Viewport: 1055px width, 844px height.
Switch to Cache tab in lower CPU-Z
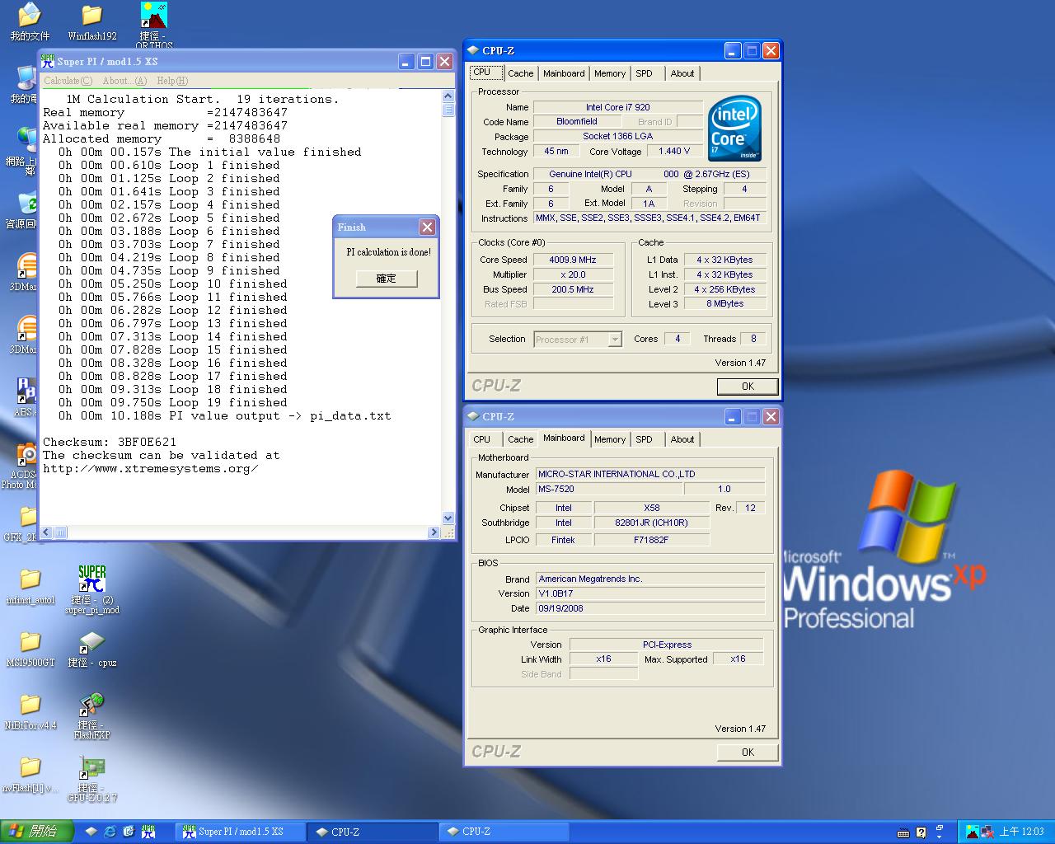click(520, 439)
